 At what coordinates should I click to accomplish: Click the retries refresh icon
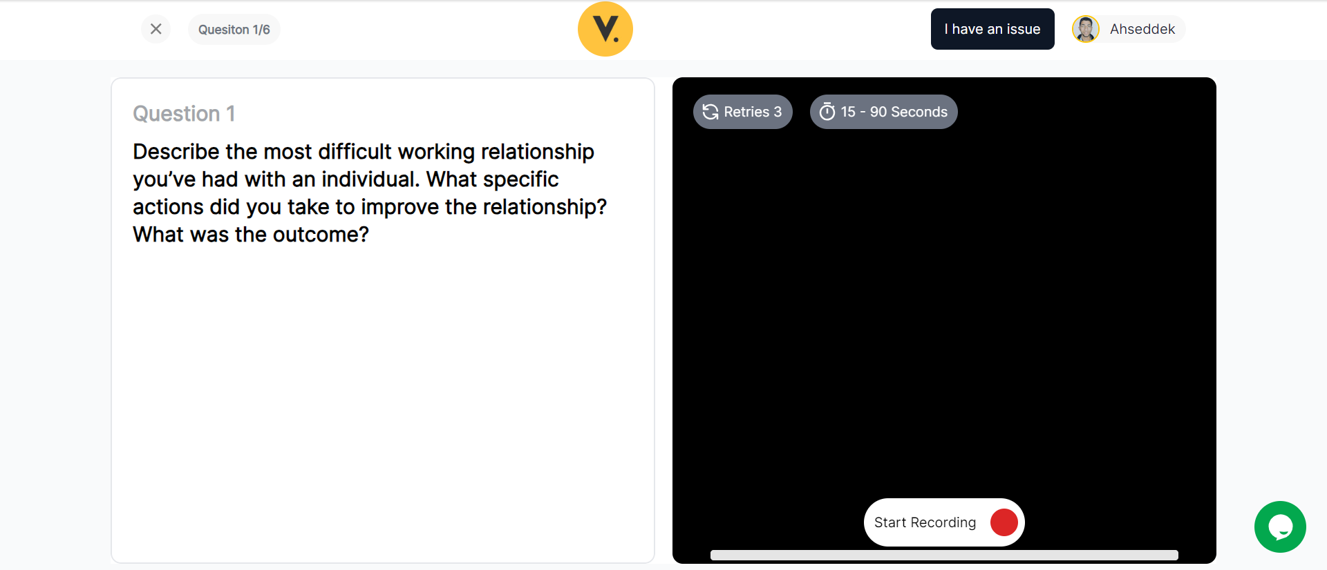click(710, 112)
